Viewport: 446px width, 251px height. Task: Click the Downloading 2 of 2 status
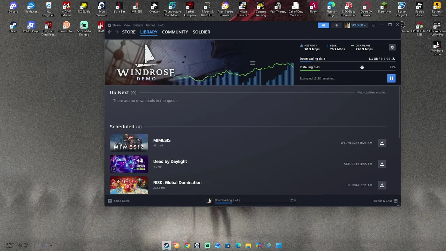point(228,200)
